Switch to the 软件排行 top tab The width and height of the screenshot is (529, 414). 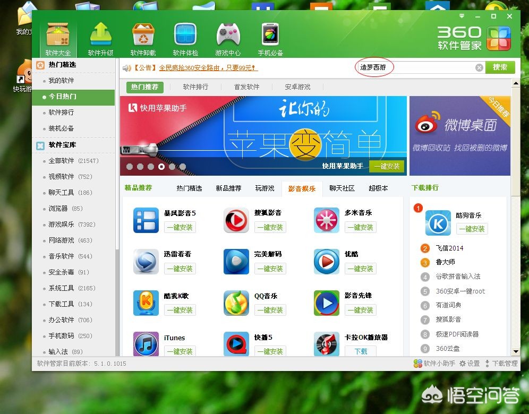[x=195, y=87]
